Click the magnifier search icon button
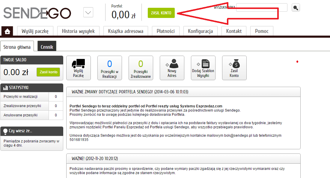The width and height of the screenshot is (330, 178). 296,8
